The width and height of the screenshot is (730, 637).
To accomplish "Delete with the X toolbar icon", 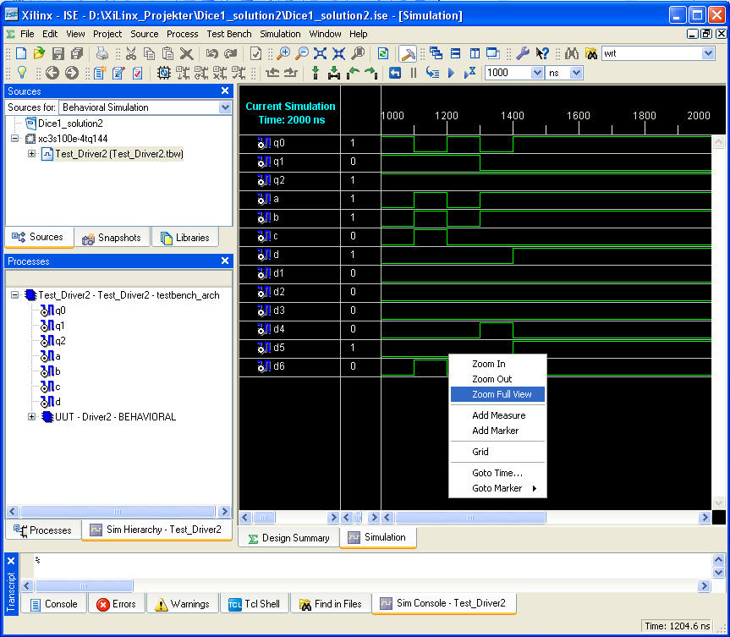I will tap(186, 53).
